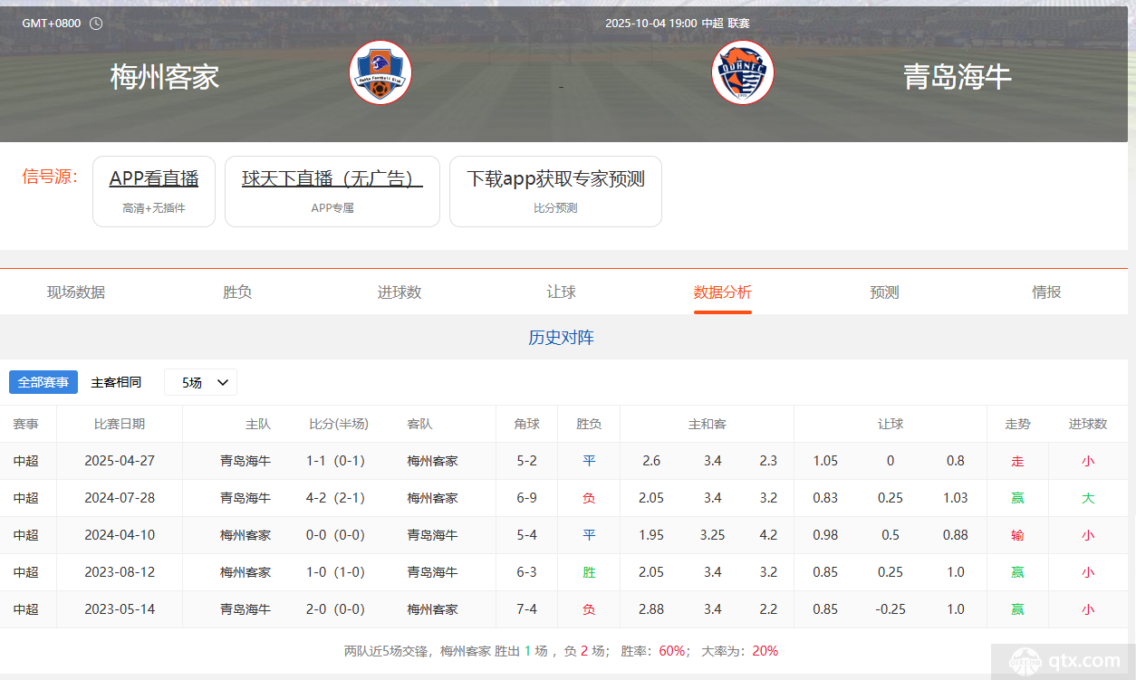
Task: Open the 情报 tab
Action: tap(1046, 292)
